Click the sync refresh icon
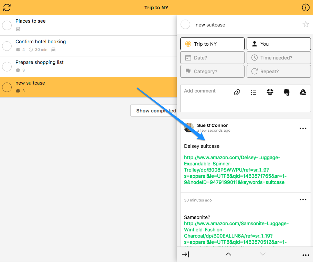Screen dimensions: 313x262 point(7,8)
